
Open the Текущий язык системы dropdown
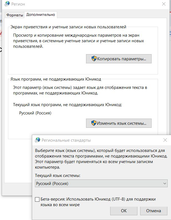(101, 183)
